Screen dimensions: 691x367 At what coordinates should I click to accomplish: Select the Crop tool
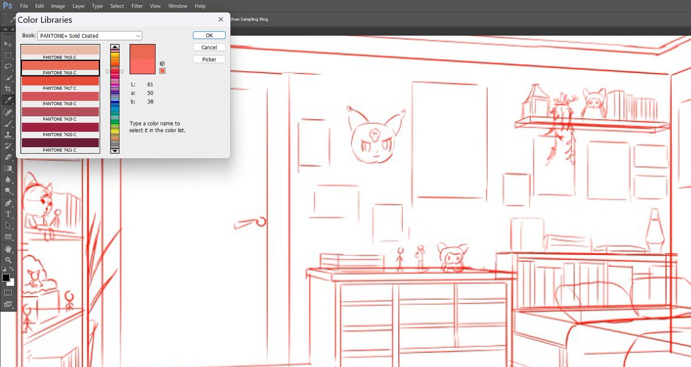8,89
